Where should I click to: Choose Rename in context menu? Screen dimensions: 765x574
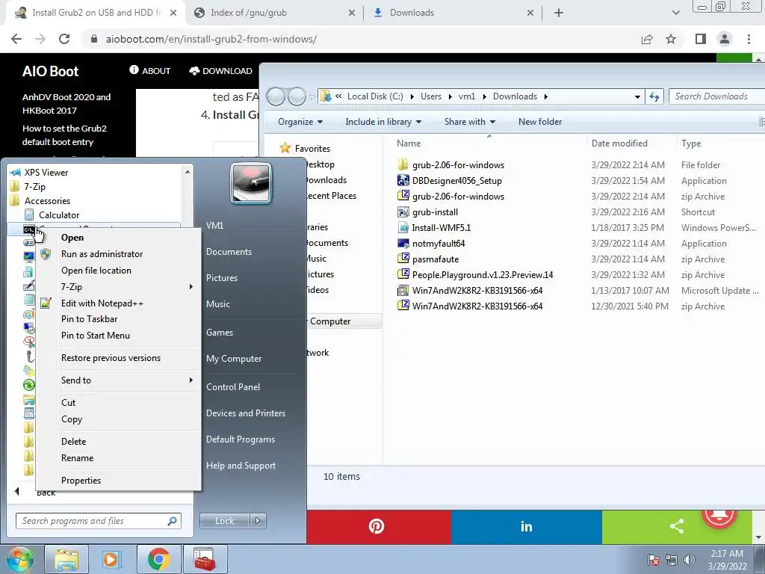pyautogui.click(x=77, y=458)
